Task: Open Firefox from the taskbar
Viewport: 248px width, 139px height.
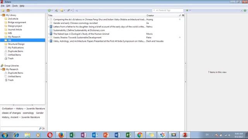Action: pos(61,135)
